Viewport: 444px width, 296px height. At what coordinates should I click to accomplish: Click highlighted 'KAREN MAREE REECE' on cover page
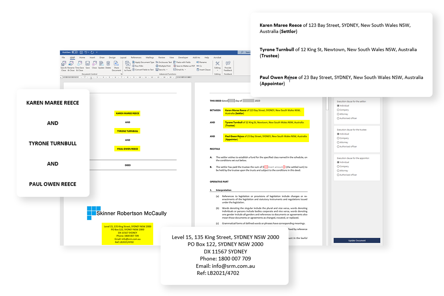[128, 113]
